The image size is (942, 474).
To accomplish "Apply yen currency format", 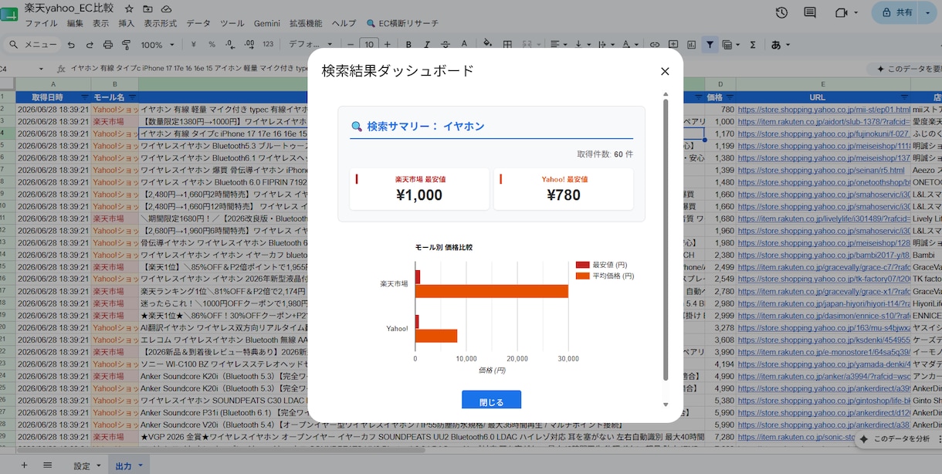I will pyautogui.click(x=192, y=45).
